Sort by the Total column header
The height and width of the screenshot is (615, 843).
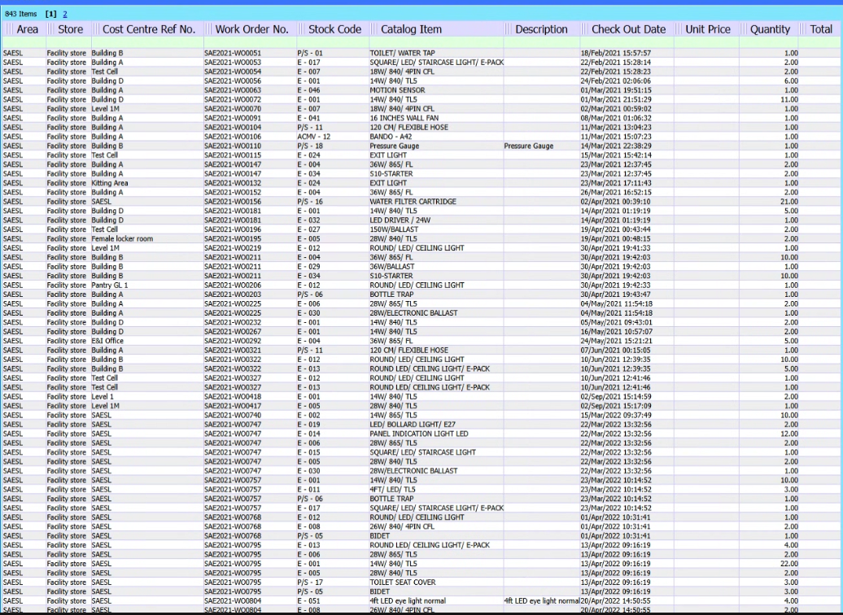(821, 29)
